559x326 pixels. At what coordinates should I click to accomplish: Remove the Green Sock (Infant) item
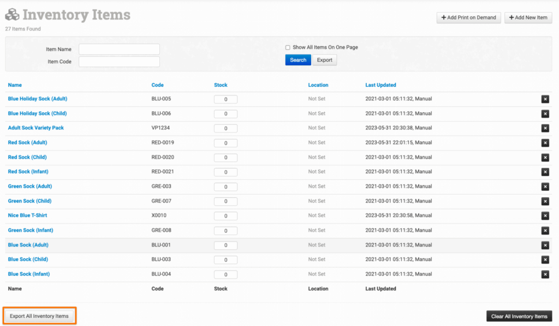click(545, 231)
